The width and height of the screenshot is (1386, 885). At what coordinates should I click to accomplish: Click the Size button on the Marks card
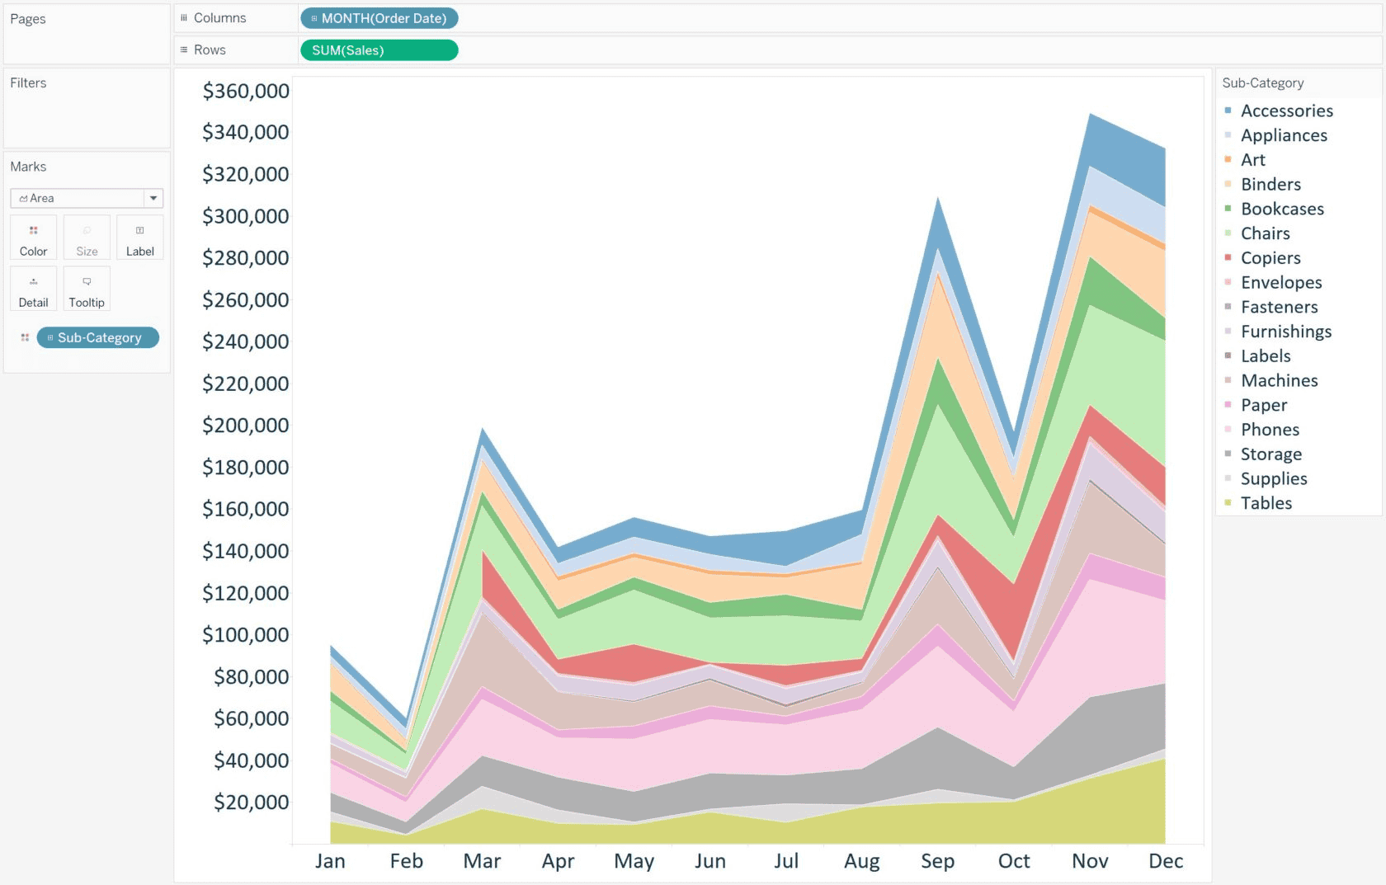coord(86,238)
